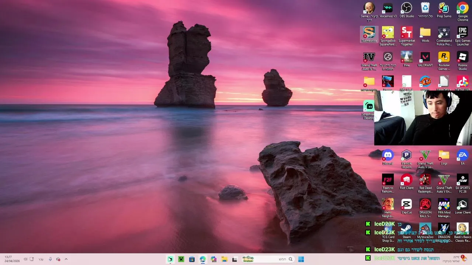Screen dimensions: 472x265
Task: Select the Grand Theft Auto IV icon
Action: coord(369,61)
